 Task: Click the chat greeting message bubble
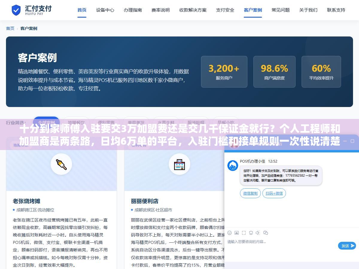281,175
